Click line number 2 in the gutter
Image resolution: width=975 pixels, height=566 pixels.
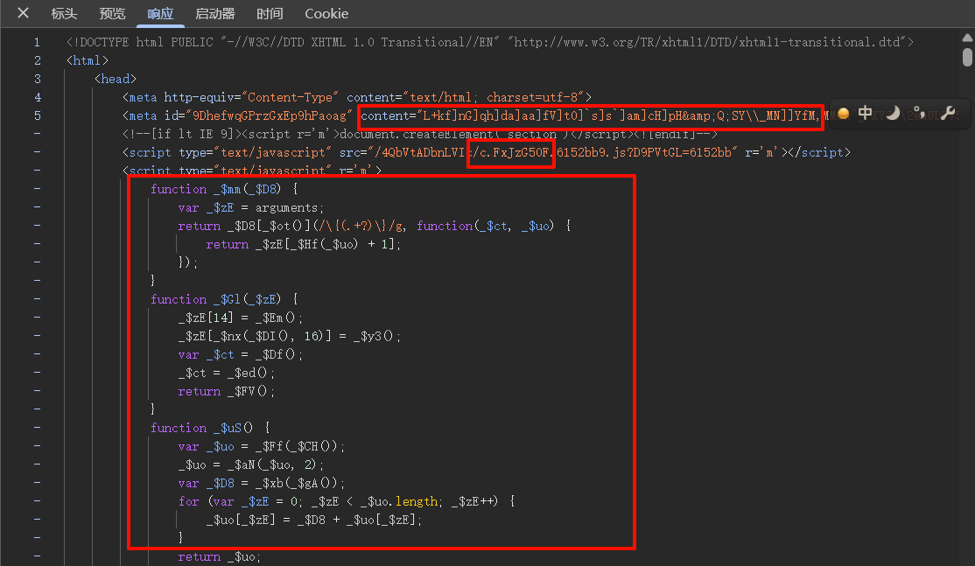click(38, 60)
